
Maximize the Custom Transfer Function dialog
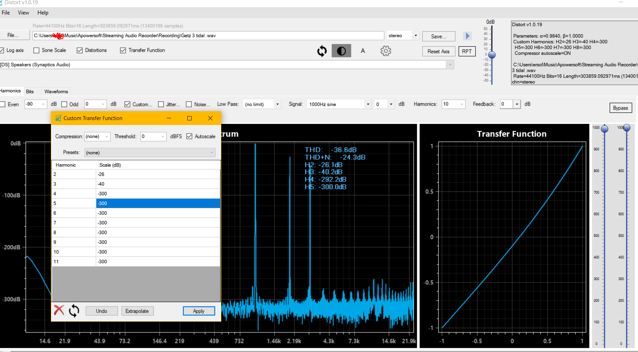click(x=189, y=118)
